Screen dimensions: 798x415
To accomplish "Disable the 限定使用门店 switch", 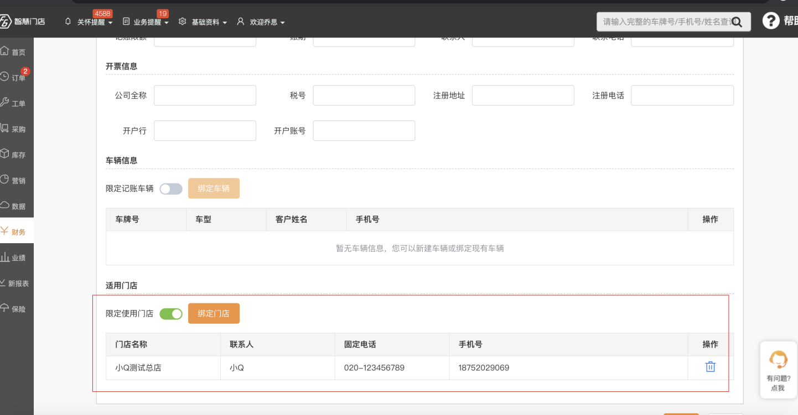I will [x=171, y=314].
